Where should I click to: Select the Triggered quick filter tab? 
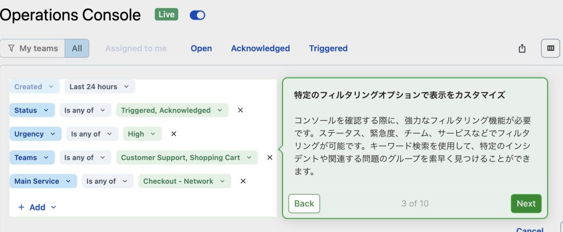coord(328,48)
